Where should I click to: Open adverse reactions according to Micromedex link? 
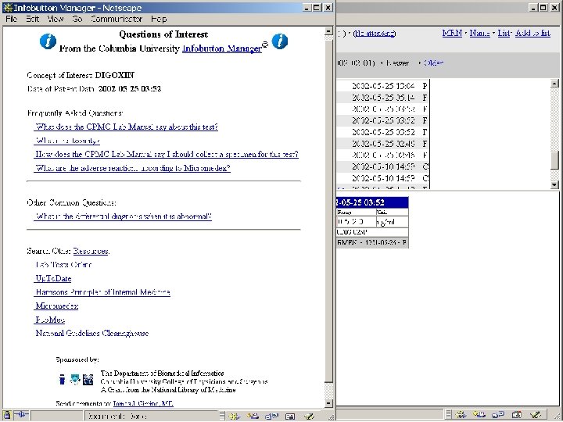132,168
